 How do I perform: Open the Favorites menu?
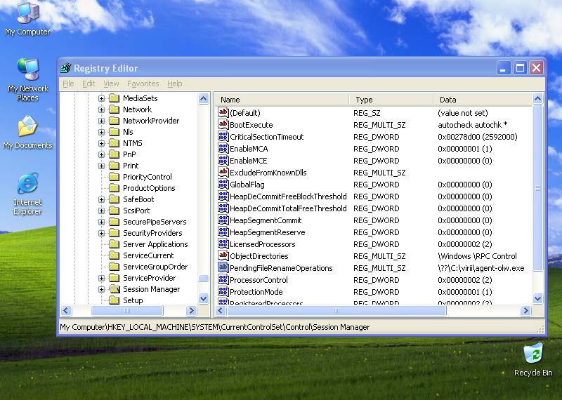(x=143, y=84)
